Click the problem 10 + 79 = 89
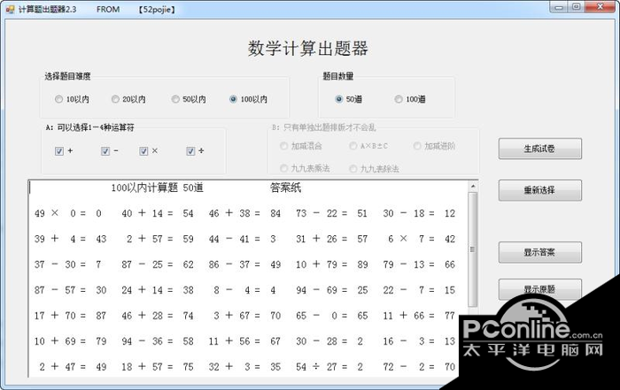620x390 pixels. click(x=332, y=264)
